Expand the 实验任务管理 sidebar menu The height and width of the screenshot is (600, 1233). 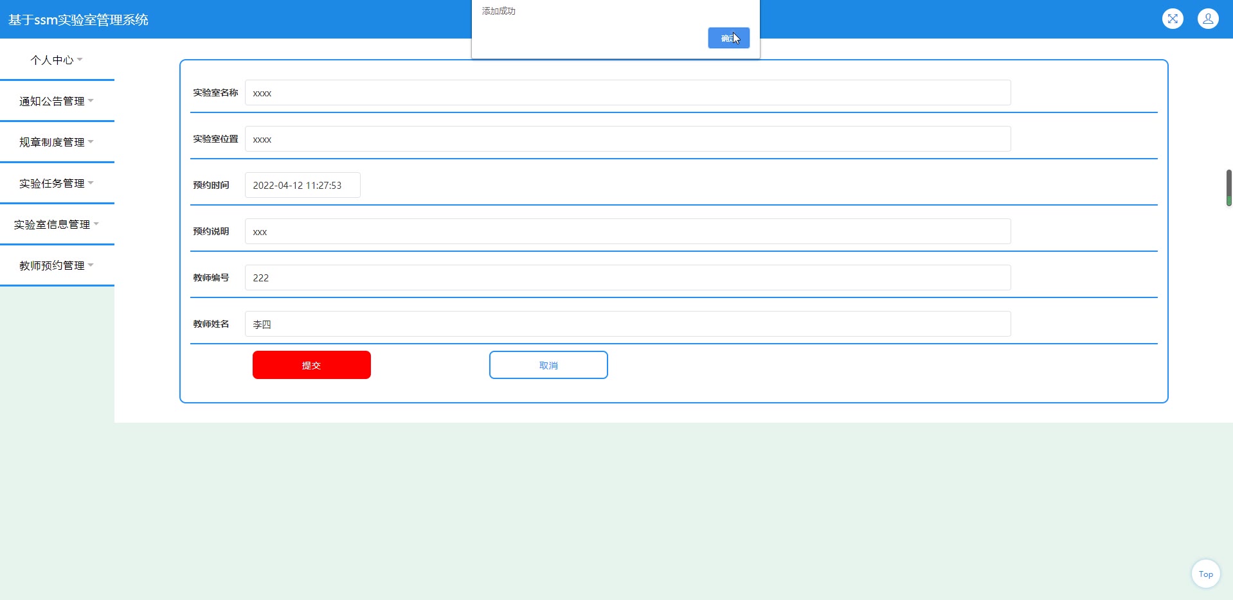(x=57, y=183)
